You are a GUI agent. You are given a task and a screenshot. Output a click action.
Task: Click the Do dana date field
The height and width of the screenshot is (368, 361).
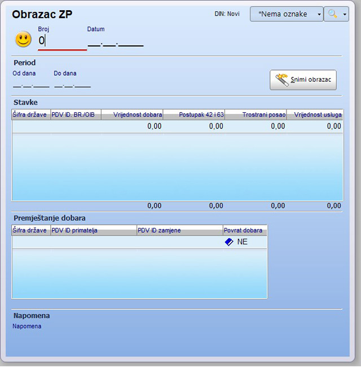tap(72, 85)
